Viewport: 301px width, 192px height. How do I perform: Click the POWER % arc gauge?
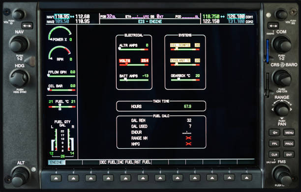click(x=60, y=34)
